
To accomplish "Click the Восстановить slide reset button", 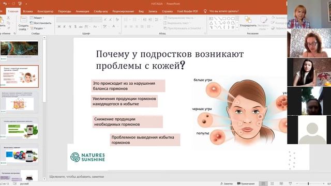I will coord(41,23).
